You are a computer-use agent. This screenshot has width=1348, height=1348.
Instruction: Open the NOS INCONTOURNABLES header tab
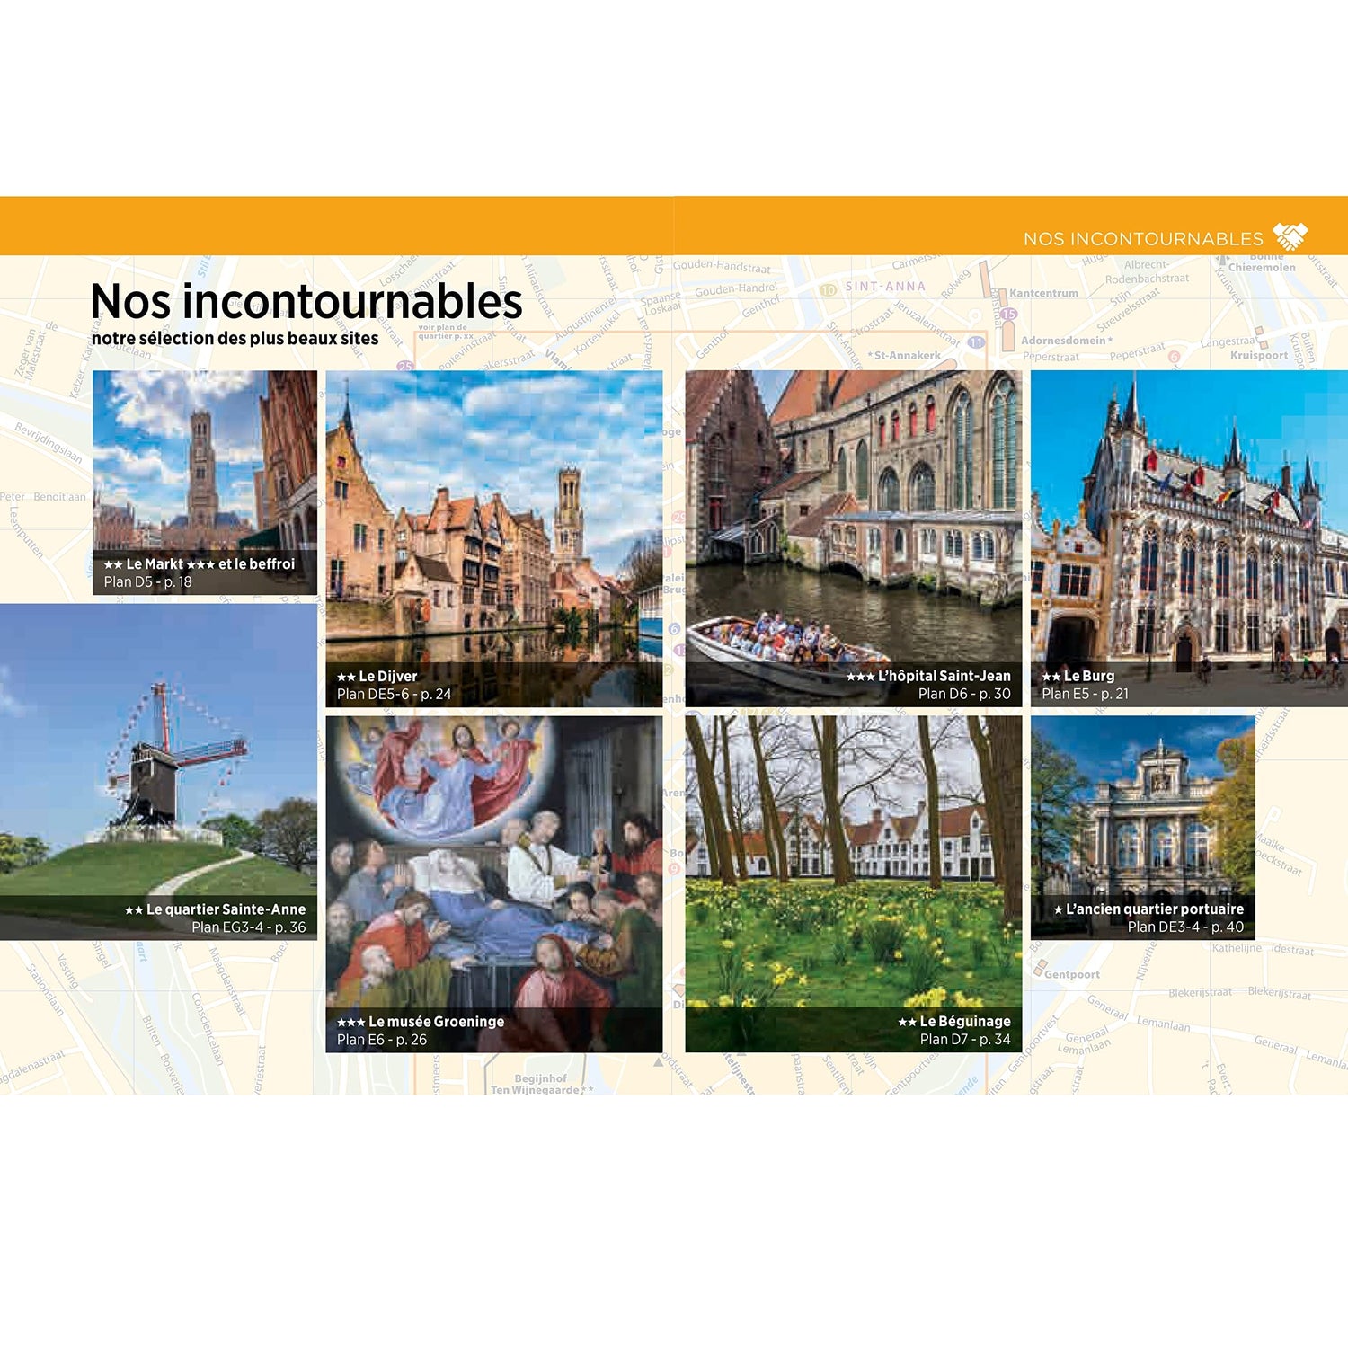(1146, 237)
